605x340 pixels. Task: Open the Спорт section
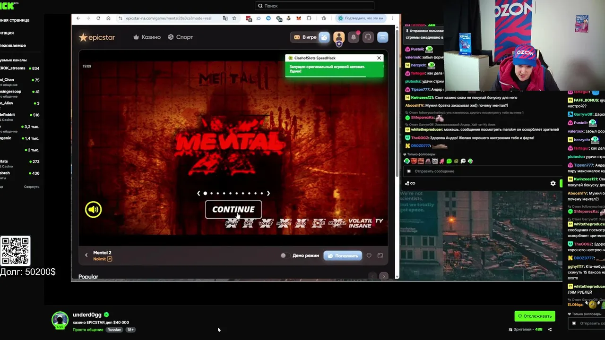pyautogui.click(x=180, y=37)
